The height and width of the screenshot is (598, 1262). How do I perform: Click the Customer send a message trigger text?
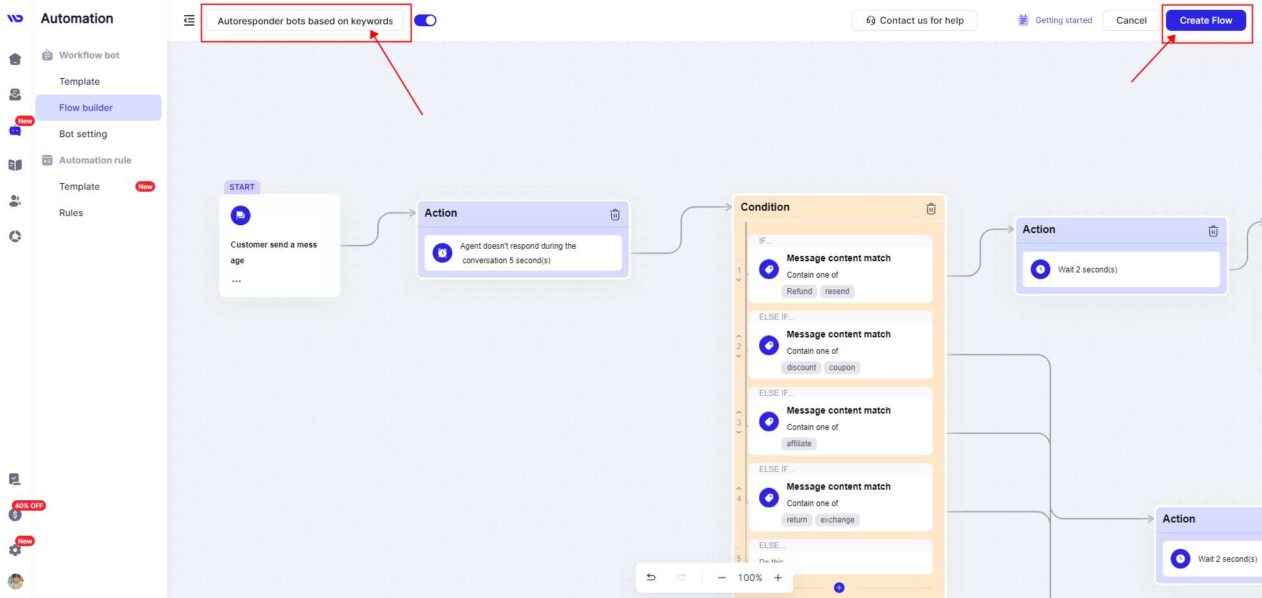(273, 253)
